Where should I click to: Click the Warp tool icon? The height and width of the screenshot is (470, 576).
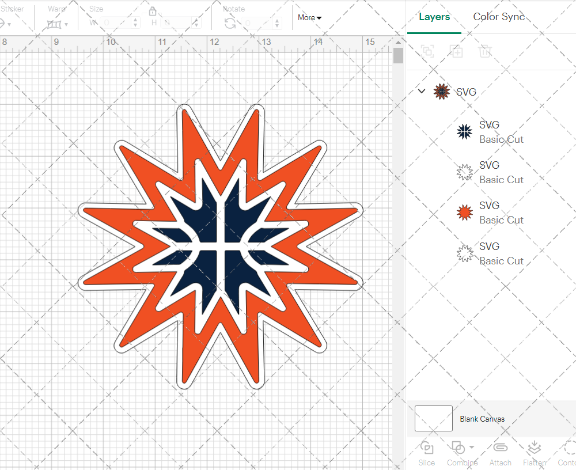click(54, 25)
